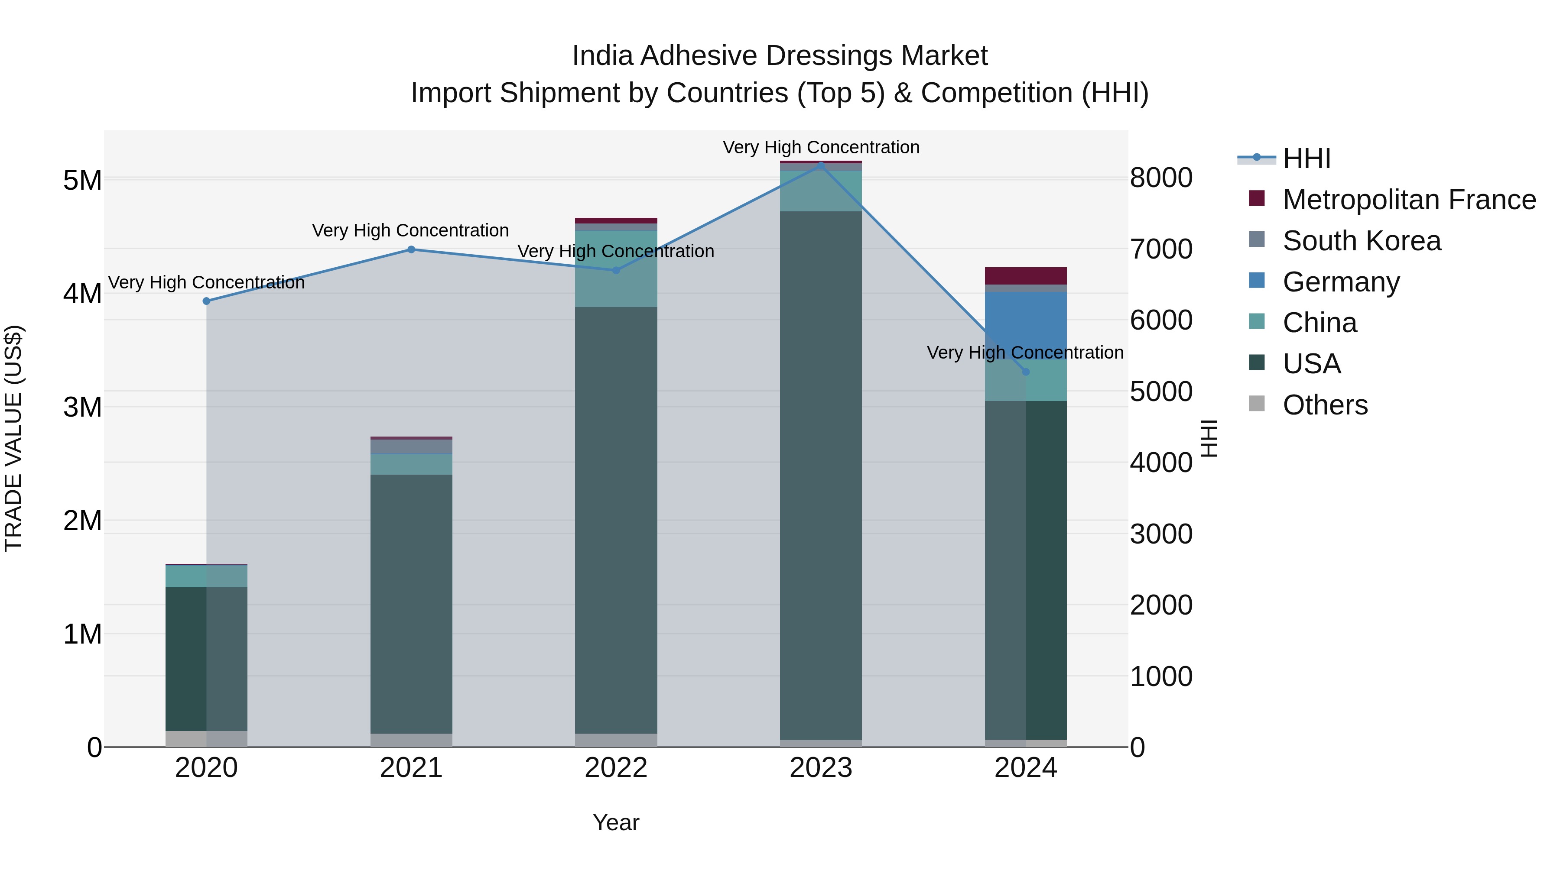Toggle the HHI legend entry
The width and height of the screenshot is (1560, 877).
(x=1284, y=159)
